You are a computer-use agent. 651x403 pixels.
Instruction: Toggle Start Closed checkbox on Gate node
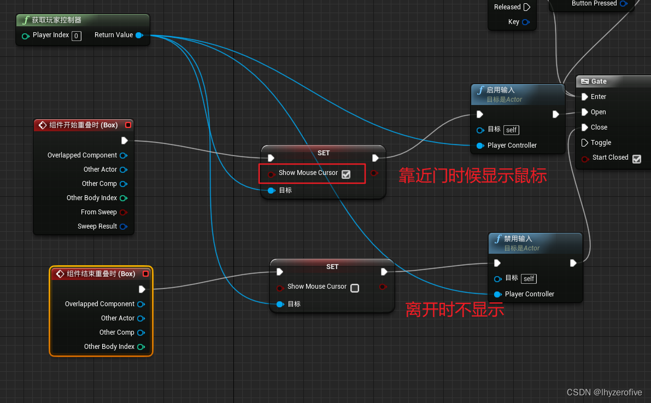[x=636, y=158]
